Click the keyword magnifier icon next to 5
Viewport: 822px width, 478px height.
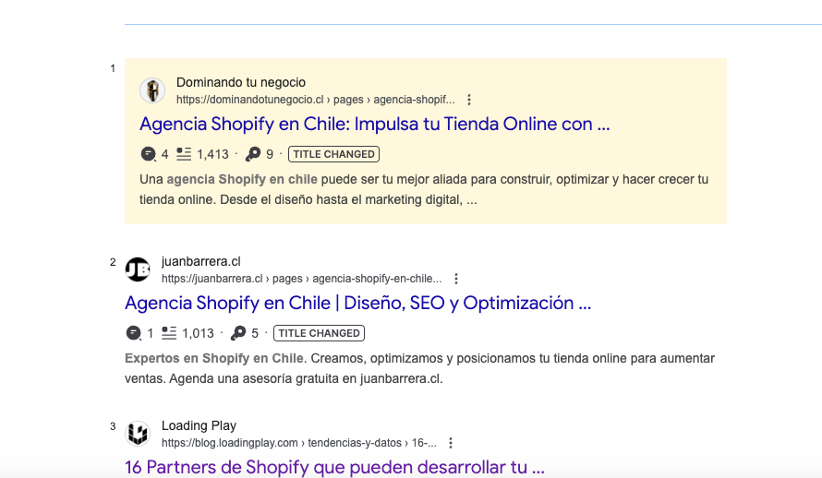point(238,333)
